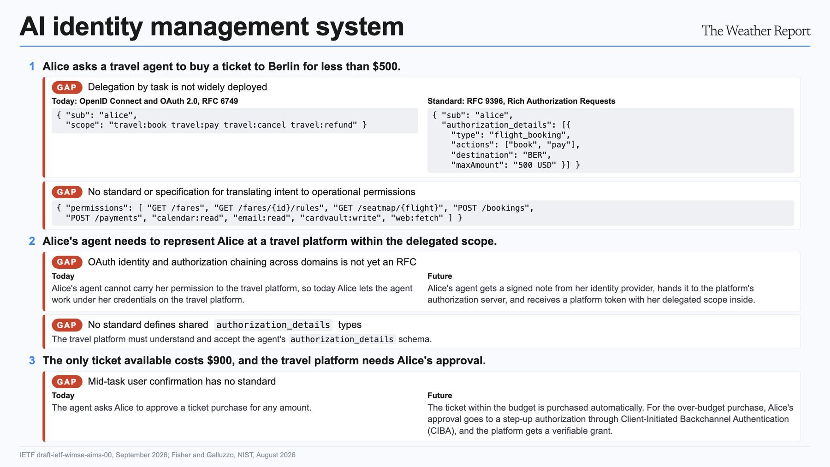The width and height of the screenshot is (830, 467).
Task: Click "Future" label above "signed note" paragraph
Action: 440,276
